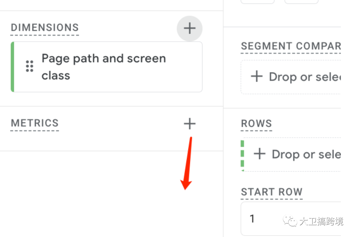Click the dashed green edge of Rows zone
Image resolution: width=355 pixels, height=237 pixels.
(x=242, y=154)
